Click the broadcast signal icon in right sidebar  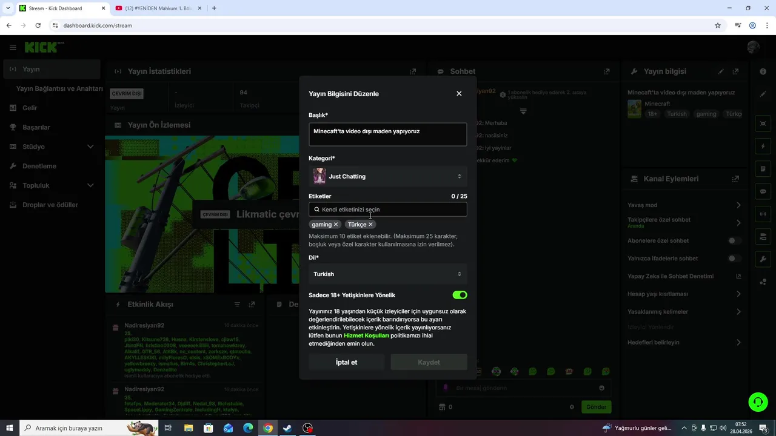763,214
